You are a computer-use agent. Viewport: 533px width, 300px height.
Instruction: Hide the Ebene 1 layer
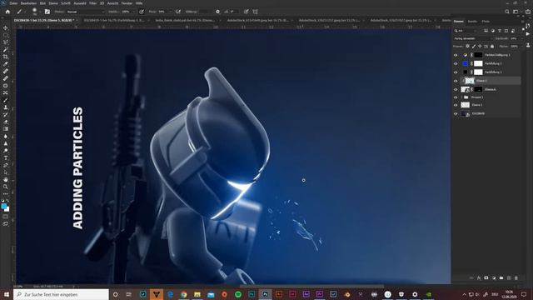pyautogui.click(x=456, y=105)
